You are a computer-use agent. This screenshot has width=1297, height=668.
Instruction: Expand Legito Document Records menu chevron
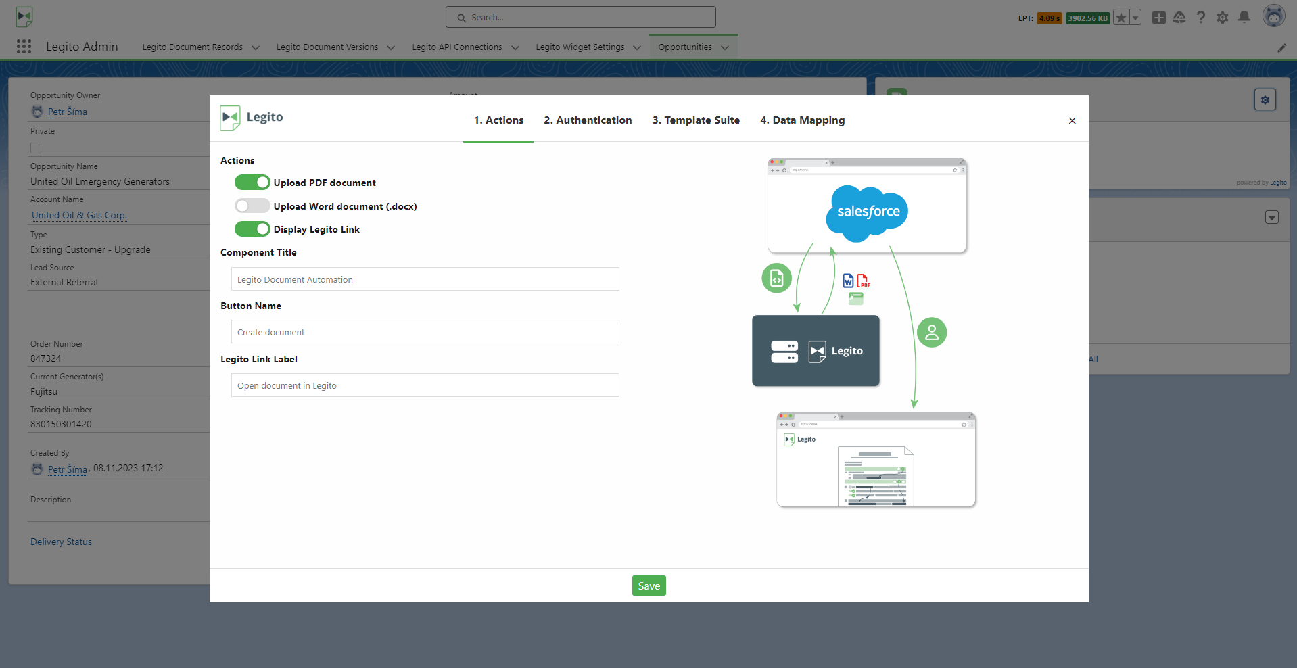[256, 47]
